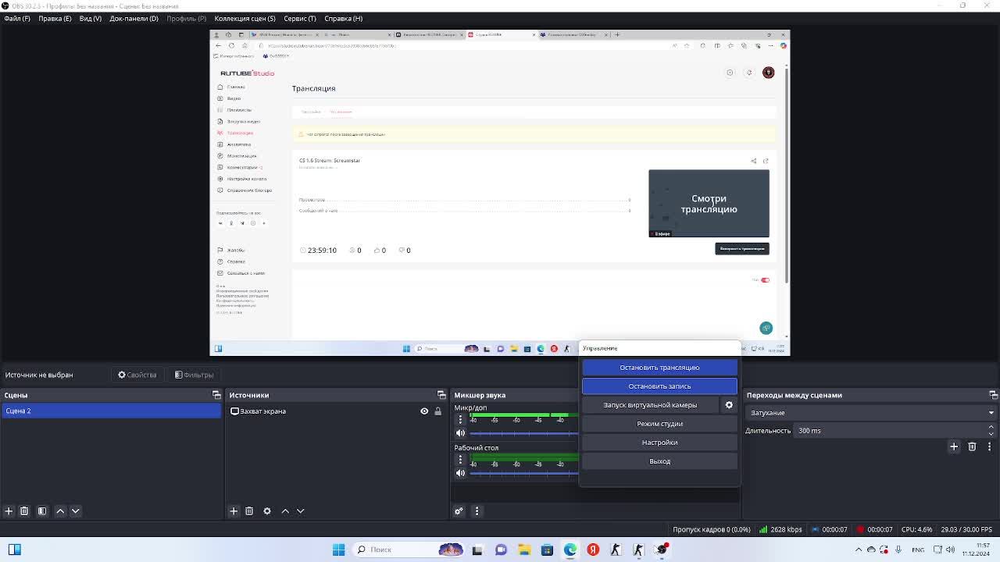The image size is (1000, 562).
Task: Increase transition duration with the up arrow
Action: click(991, 428)
